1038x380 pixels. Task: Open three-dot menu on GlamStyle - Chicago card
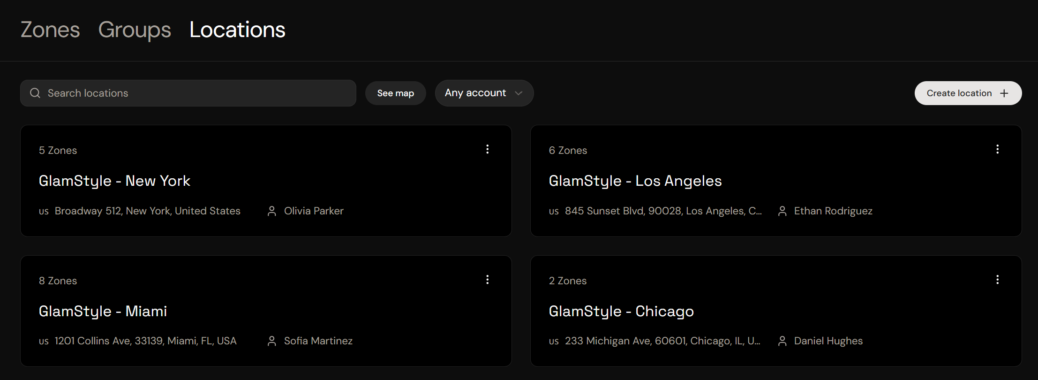(998, 280)
